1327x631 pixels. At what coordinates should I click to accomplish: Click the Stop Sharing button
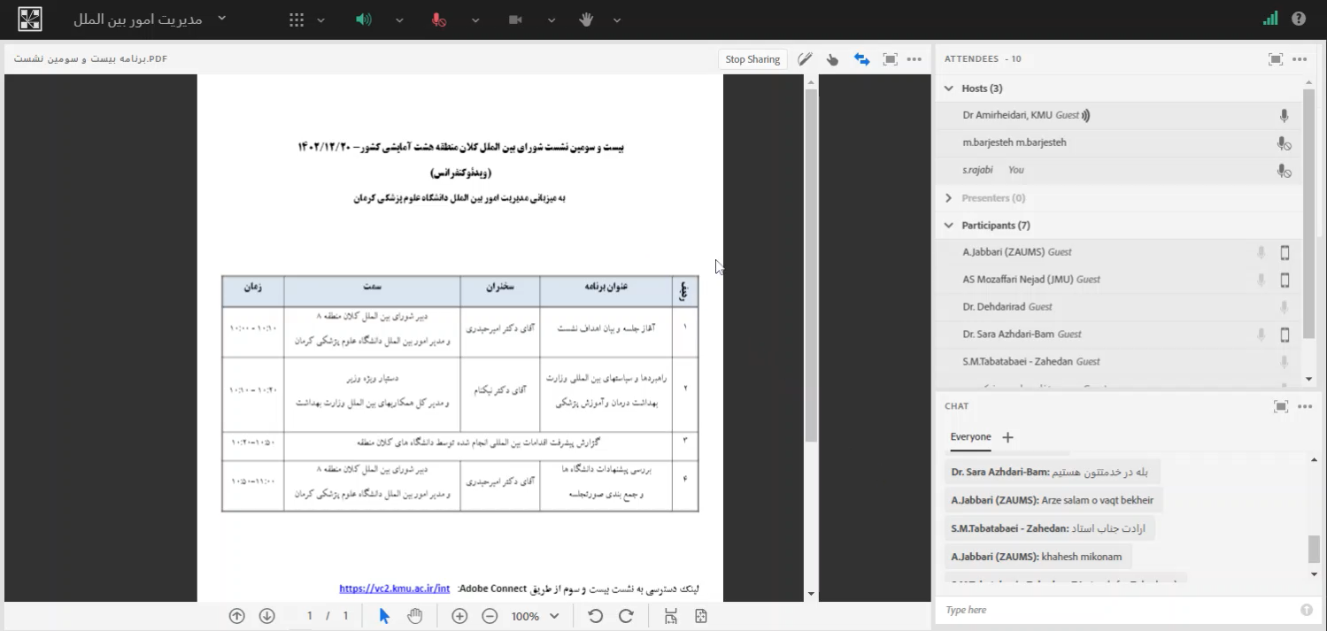click(x=752, y=59)
